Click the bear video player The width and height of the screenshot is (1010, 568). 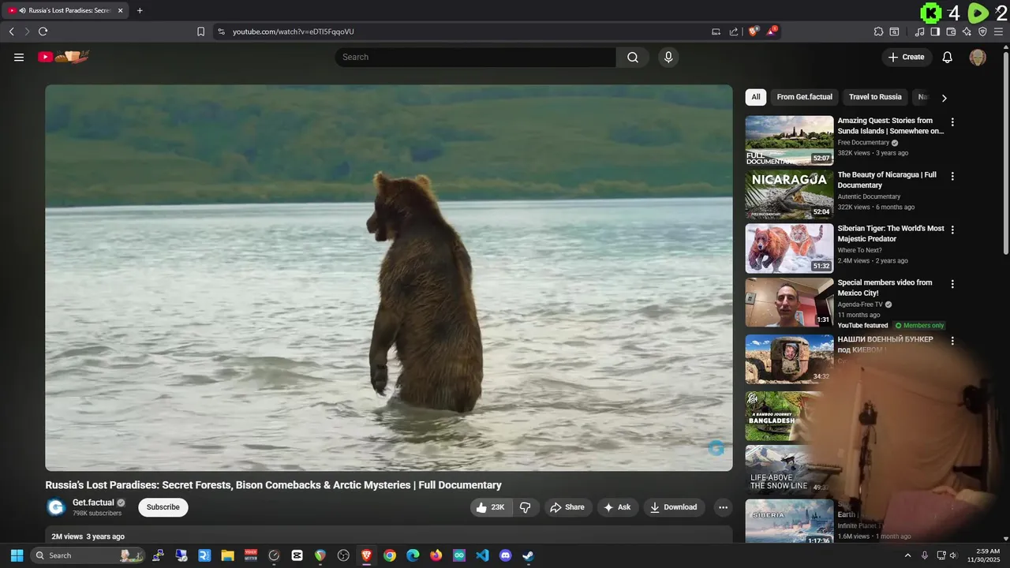click(x=389, y=278)
